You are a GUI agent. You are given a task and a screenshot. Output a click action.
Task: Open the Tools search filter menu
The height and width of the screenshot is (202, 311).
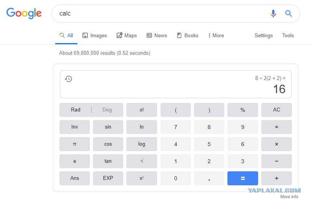click(288, 35)
